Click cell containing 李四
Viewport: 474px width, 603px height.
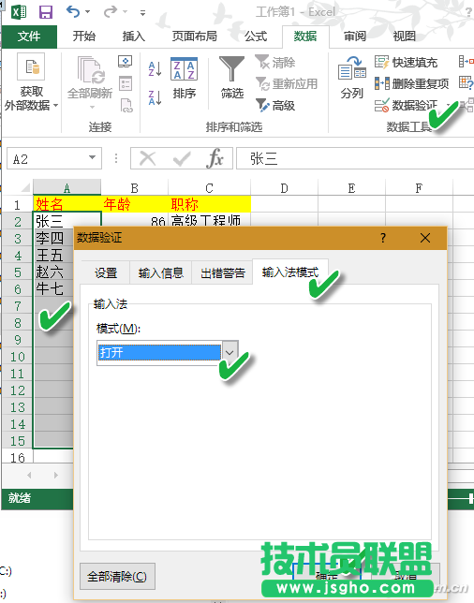coord(53,239)
